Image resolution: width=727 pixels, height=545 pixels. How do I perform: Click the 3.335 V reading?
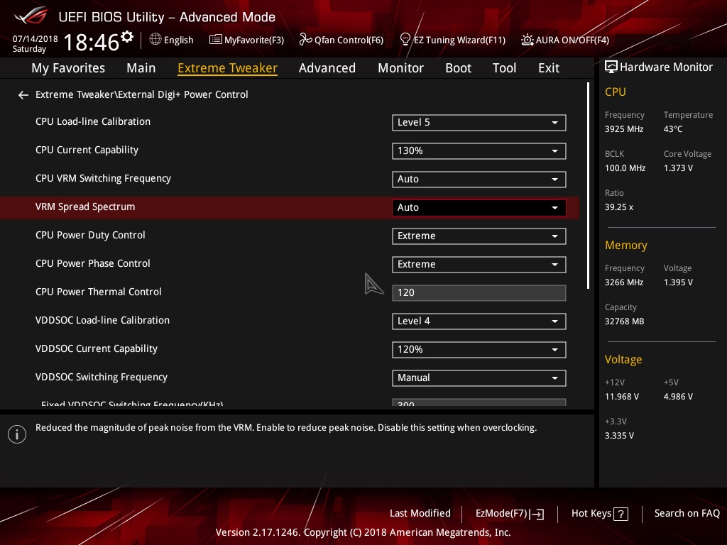click(x=619, y=436)
